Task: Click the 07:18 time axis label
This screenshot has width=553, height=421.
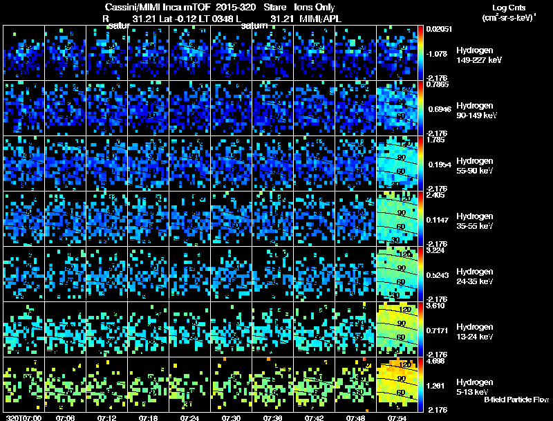Action: [148, 418]
